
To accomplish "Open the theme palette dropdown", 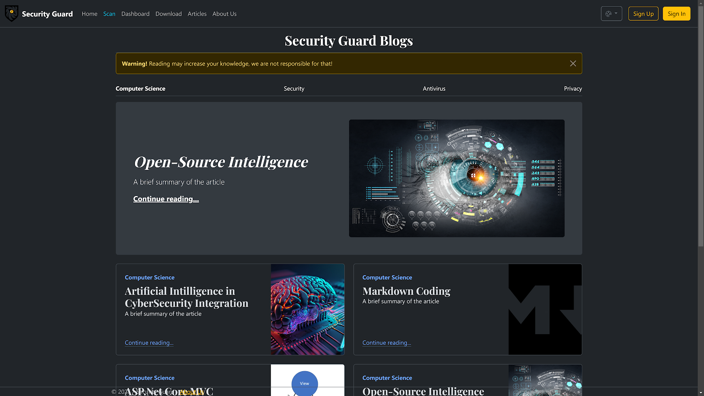I will pyautogui.click(x=611, y=14).
